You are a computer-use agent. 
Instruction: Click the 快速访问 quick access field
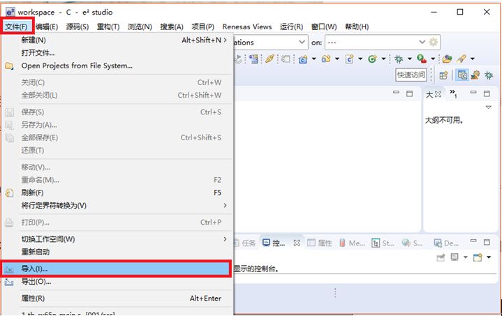point(411,75)
